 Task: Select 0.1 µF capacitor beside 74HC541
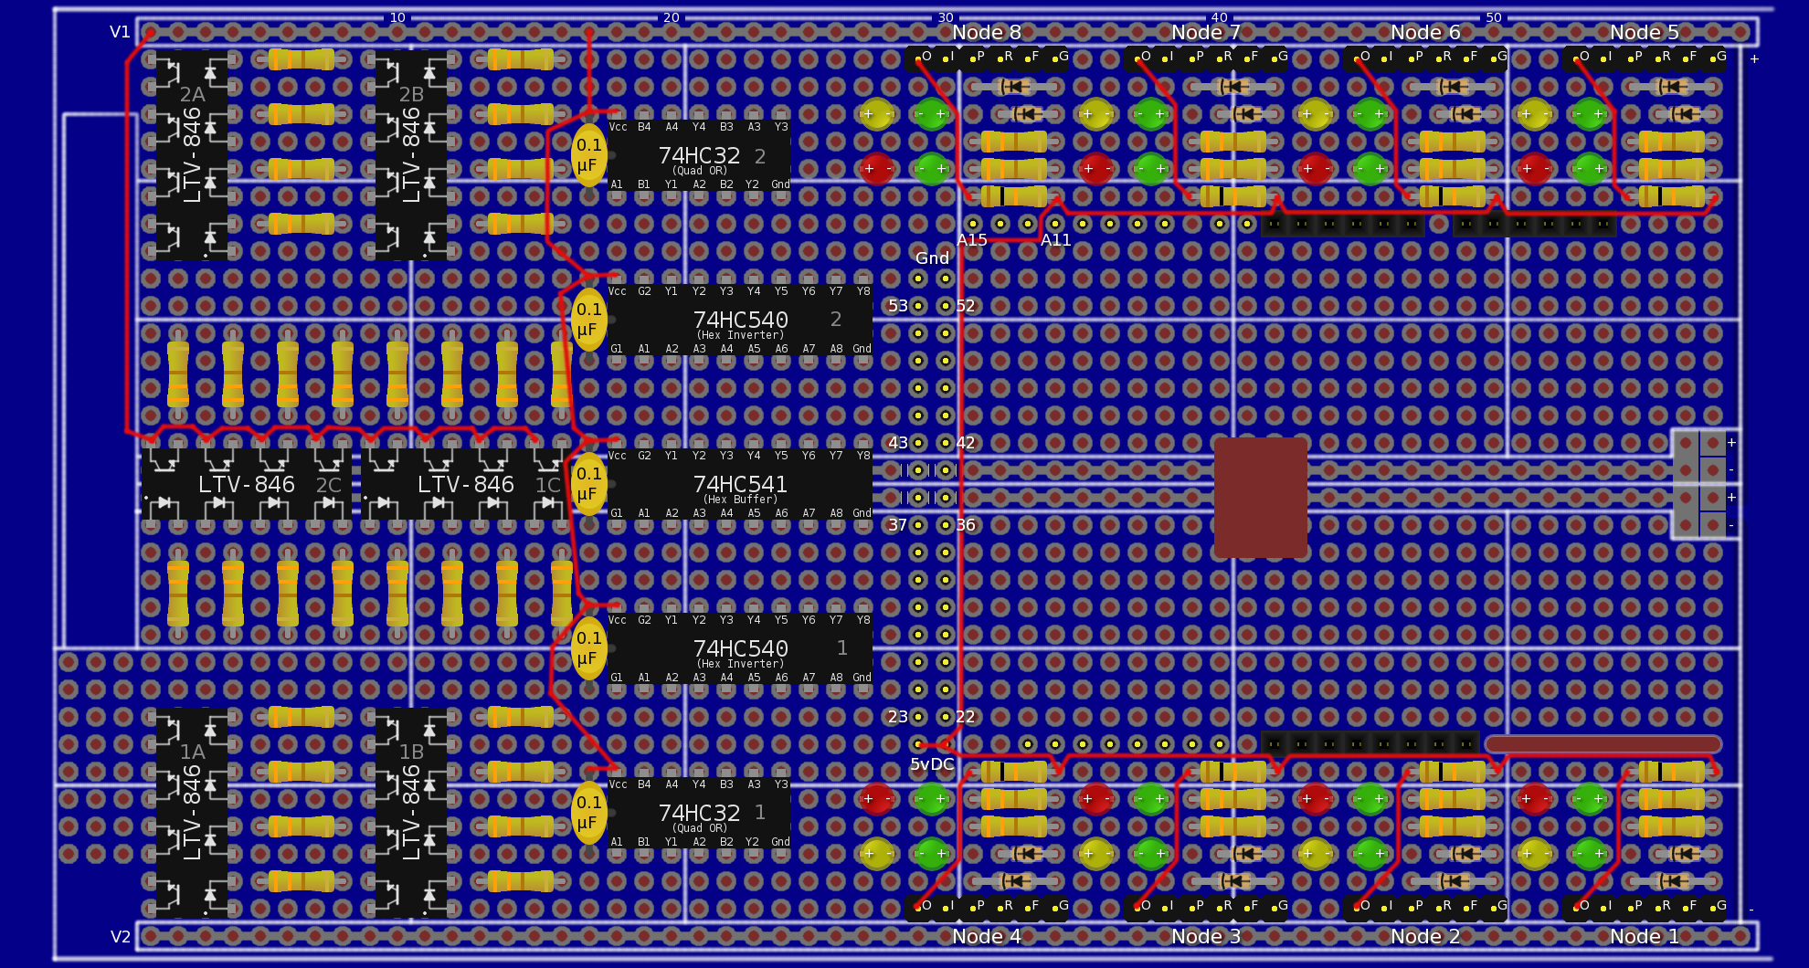click(x=588, y=484)
